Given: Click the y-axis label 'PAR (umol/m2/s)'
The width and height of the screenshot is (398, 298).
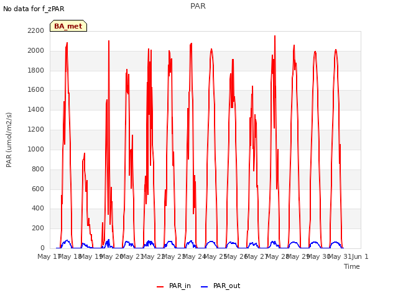Looking at the screenshot, I should click(x=9, y=140).
